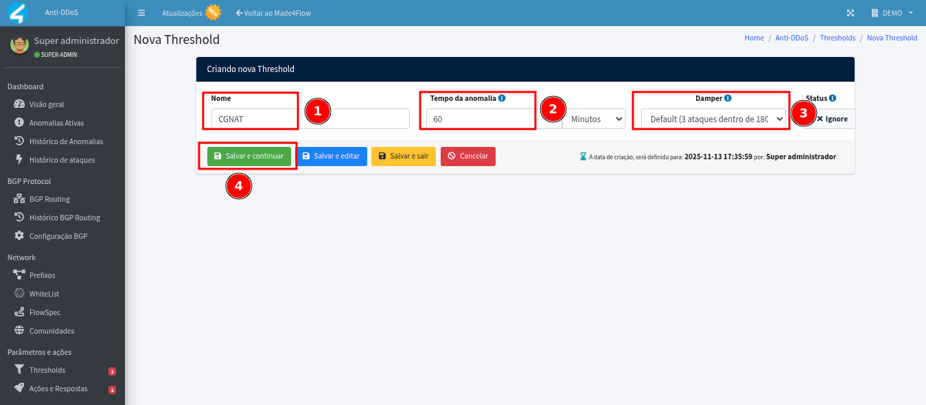Open the DEMO account dropdown
Image resolution: width=926 pixels, height=405 pixels.
point(892,13)
